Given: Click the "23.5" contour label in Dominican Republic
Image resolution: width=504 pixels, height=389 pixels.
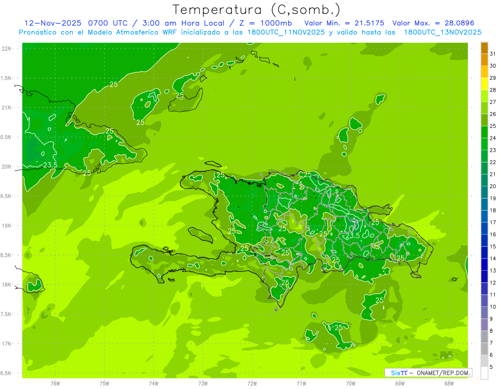Looking at the screenshot, I should pyautogui.click(x=352, y=236).
